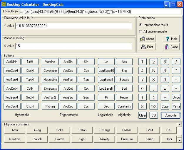Insert the Ln function
Viewport: 184px width, 150px height.
point(106,62)
